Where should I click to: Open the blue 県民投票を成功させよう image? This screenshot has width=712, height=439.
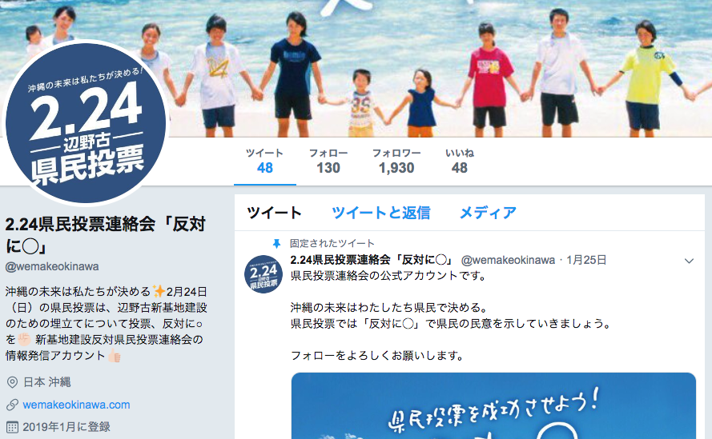493,405
